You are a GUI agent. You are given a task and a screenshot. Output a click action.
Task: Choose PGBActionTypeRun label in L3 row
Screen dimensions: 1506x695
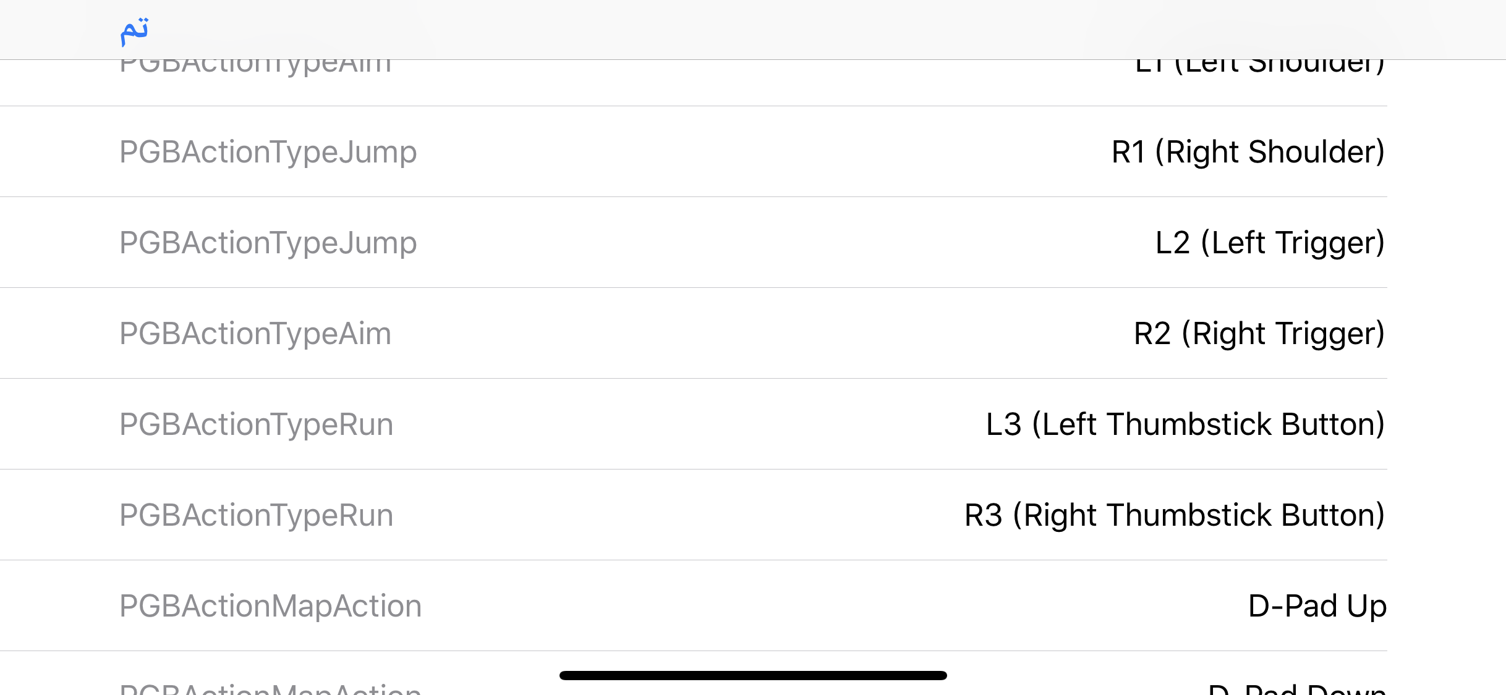coord(257,424)
